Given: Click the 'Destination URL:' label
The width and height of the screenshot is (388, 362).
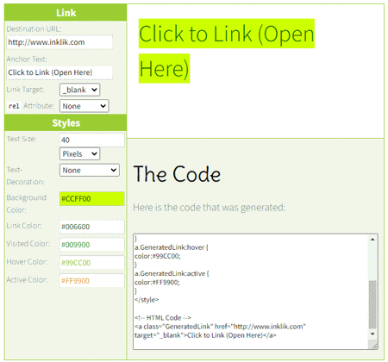Looking at the screenshot, I should (x=34, y=29).
